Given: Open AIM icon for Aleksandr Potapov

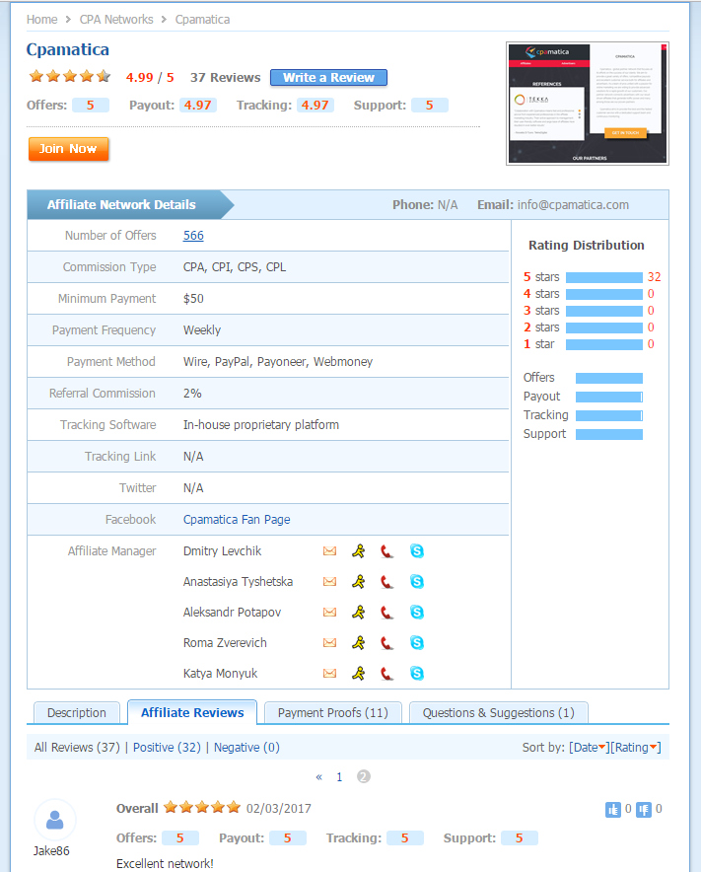Looking at the screenshot, I should coord(359,613).
